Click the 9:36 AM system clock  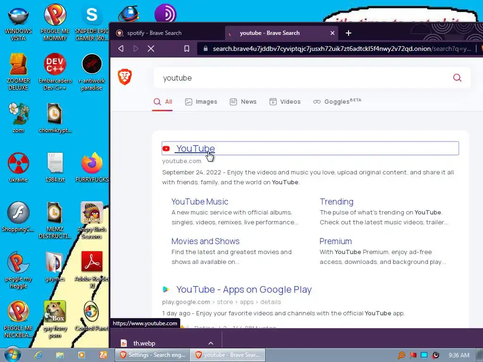[458, 355]
